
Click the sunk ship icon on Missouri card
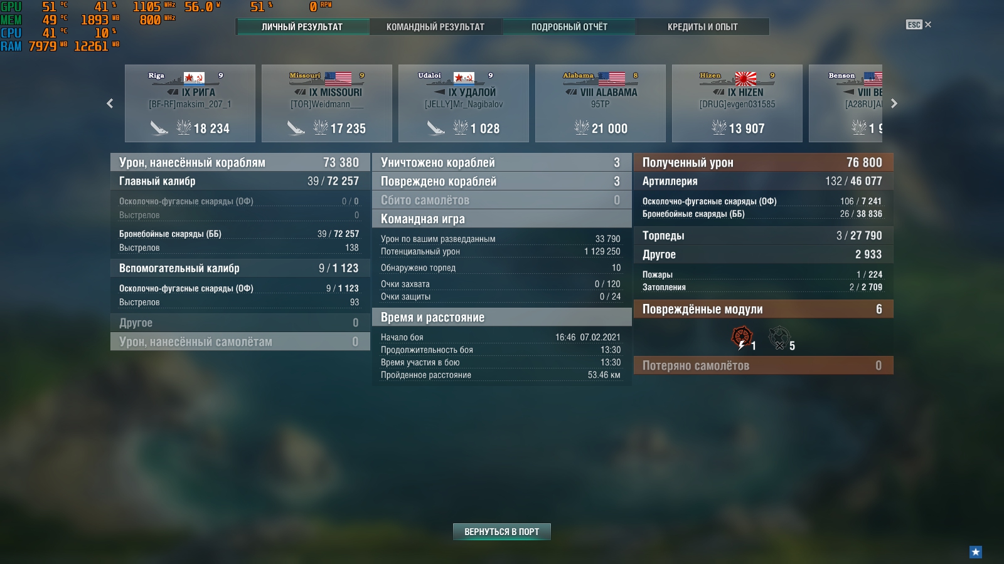pyautogui.click(x=296, y=128)
